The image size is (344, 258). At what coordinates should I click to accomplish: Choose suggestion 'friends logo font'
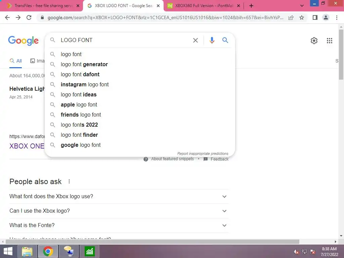tap(140, 115)
